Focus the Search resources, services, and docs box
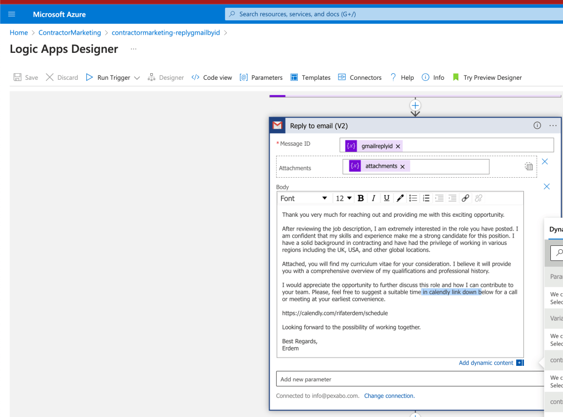 393,14
